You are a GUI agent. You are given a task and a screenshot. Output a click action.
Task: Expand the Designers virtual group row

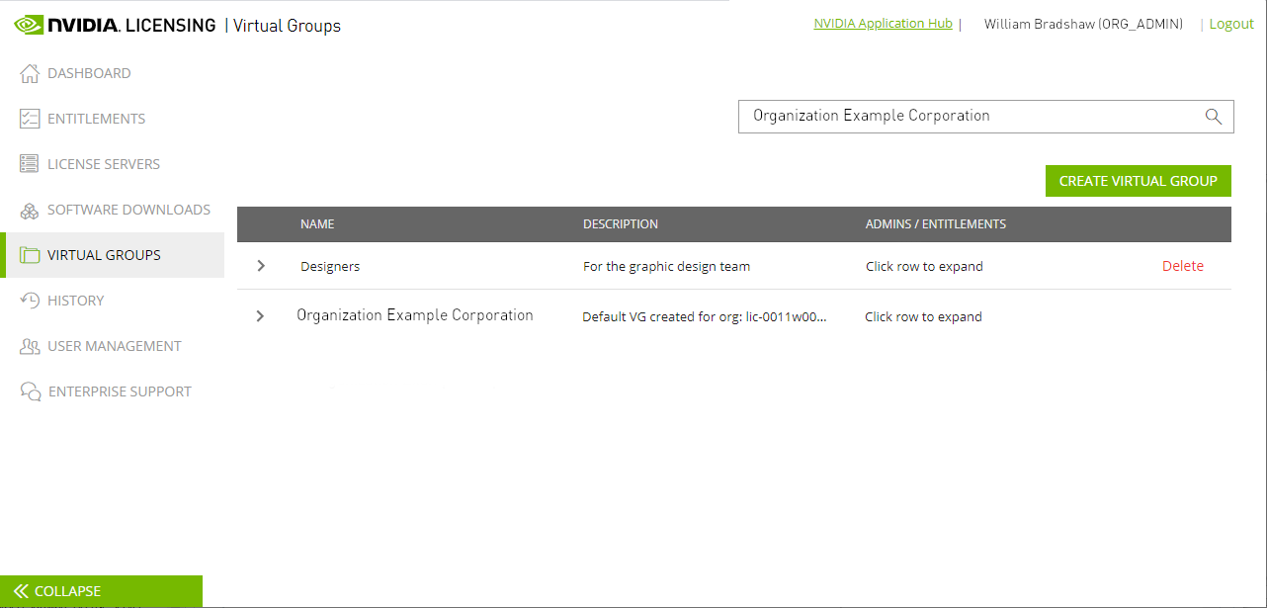point(261,266)
